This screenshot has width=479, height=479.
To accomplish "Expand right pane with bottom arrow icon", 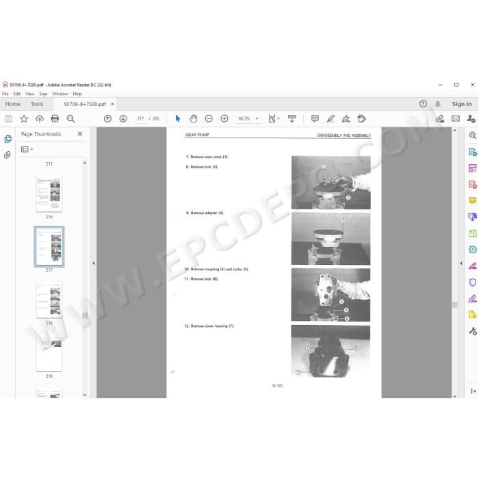I will point(474,391).
